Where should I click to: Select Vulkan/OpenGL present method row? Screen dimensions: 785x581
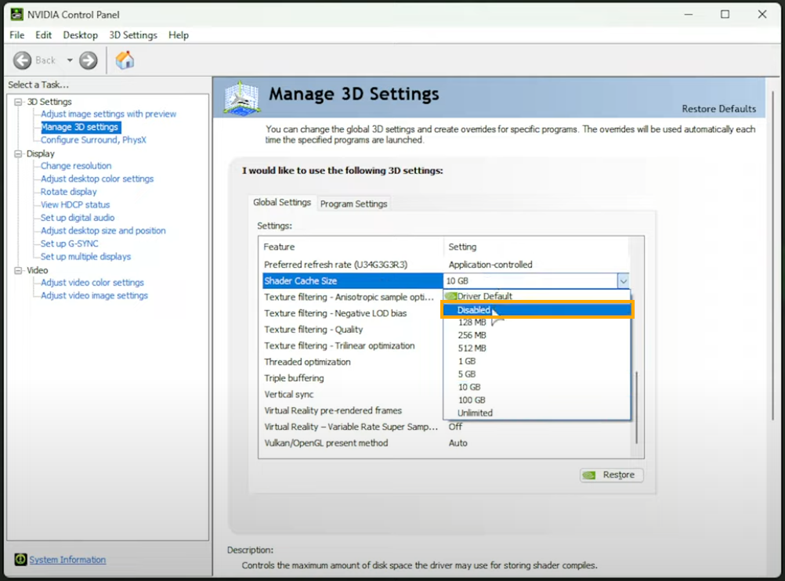coord(445,443)
